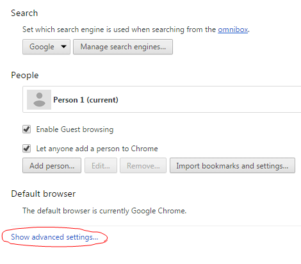
Task: Follow the omnibox hyperlink
Action: pos(233,29)
